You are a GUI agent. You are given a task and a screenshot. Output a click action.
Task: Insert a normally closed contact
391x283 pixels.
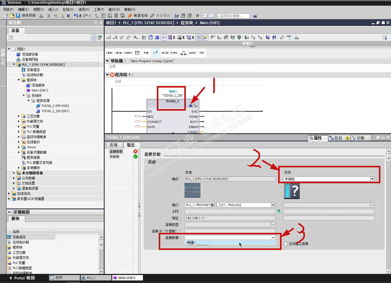point(118,53)
